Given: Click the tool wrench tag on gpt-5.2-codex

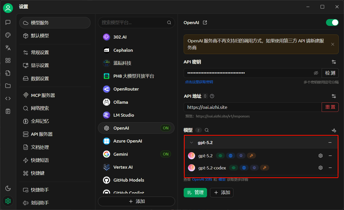Looking at the screenshot, I should click(265, 168).
